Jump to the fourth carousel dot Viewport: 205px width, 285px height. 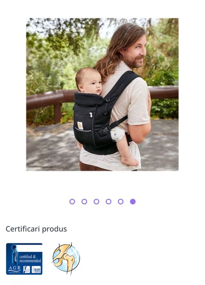point(109,201)
